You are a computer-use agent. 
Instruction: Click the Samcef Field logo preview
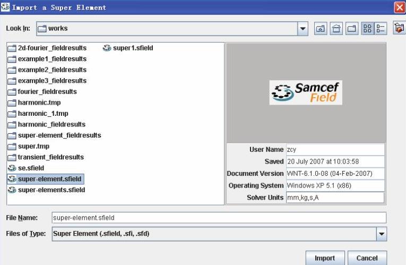pyautogui.click(x=305, y=92)
